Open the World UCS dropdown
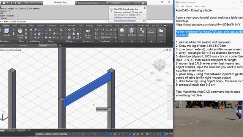This screenshot has height=137, width=243. click(x=109, y=37)
